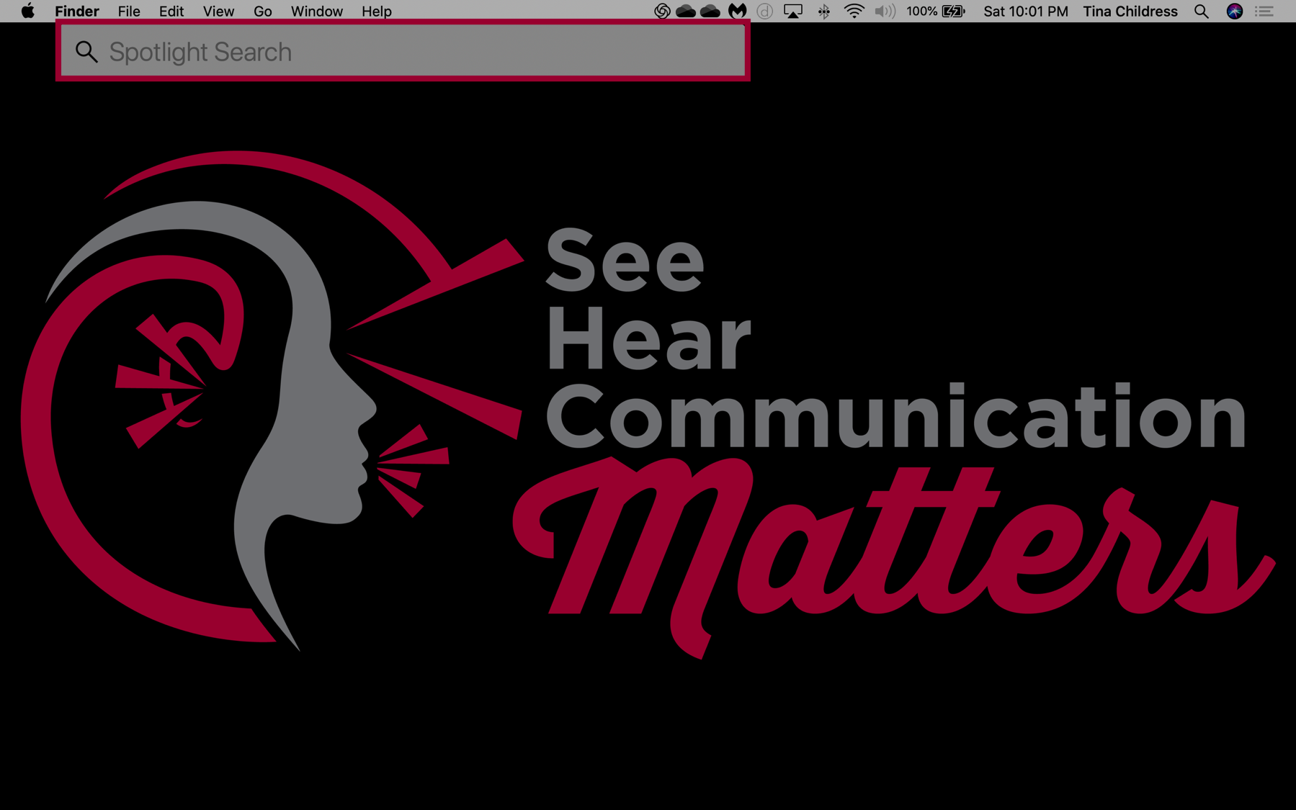
Task: Click the spiral icon in the menu bar
Action: 661,12
